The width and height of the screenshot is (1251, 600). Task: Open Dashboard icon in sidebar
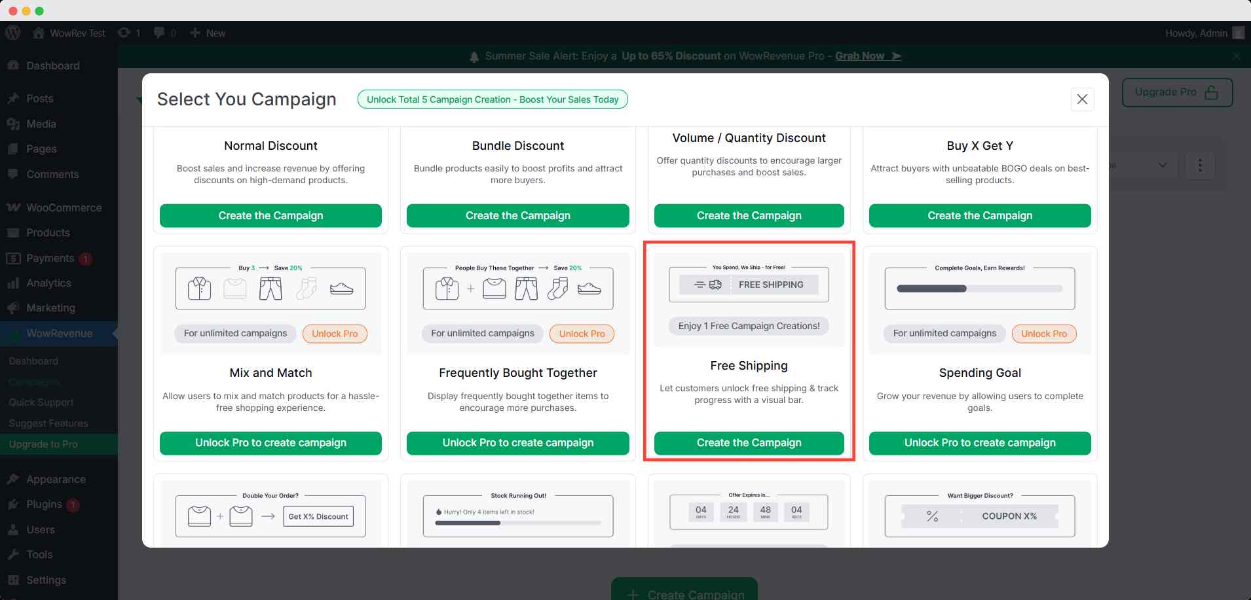[x=13, y=65]
